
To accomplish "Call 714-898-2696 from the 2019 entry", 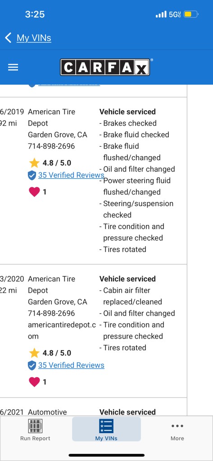I will (51, 146).
